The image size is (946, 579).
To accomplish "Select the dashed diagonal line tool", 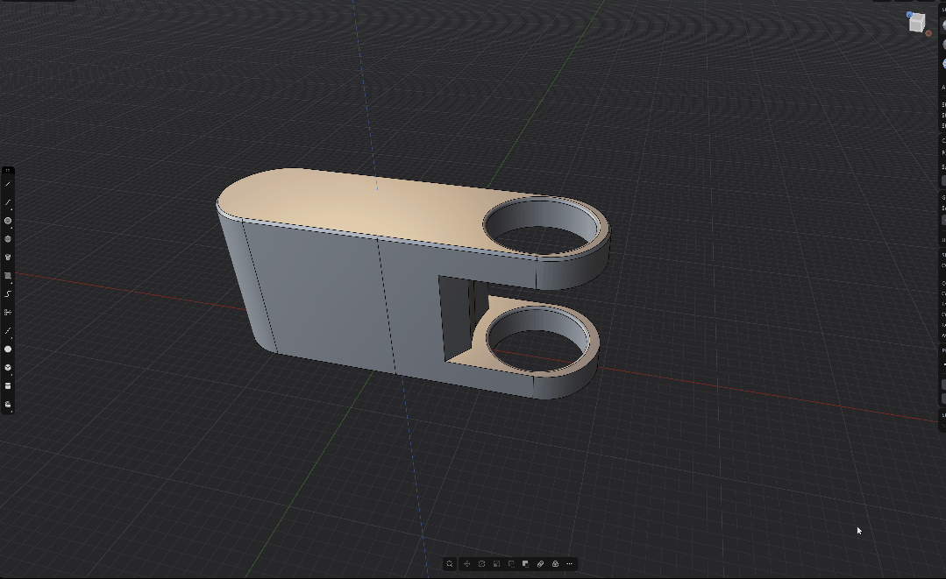I will pos(8,331).
